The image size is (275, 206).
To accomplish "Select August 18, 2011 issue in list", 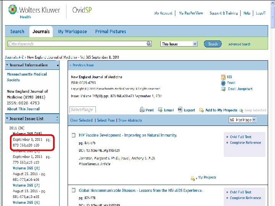I will click(29, 194).
